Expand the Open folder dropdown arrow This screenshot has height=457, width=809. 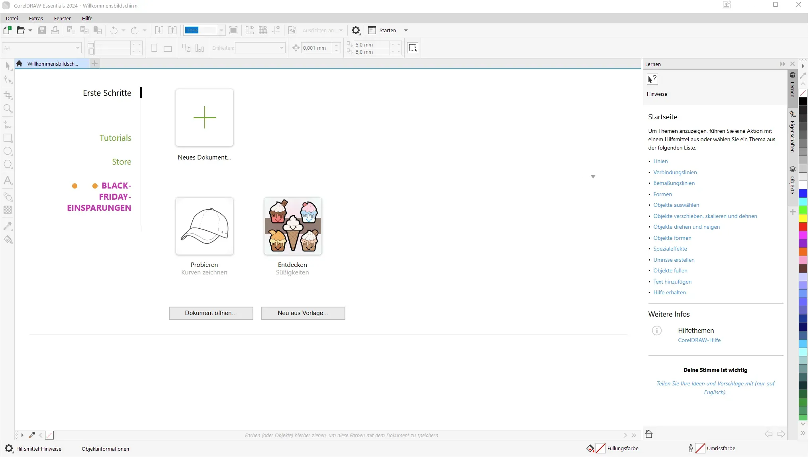coord(30,30)
